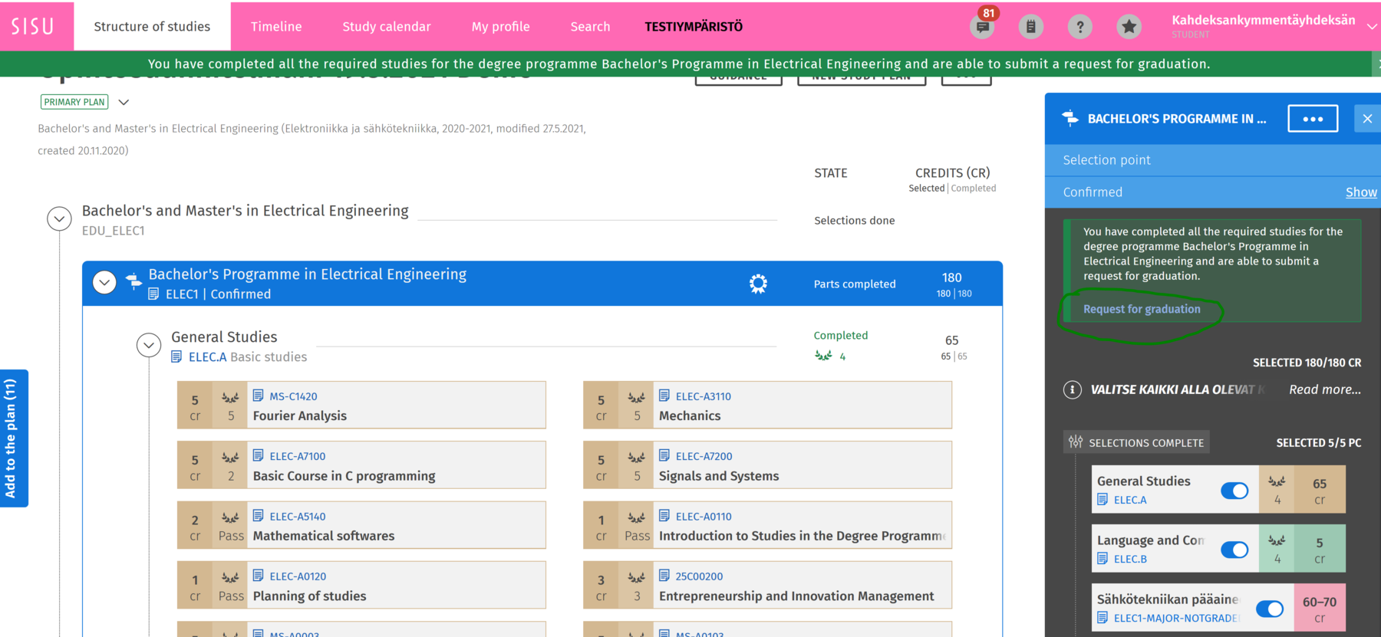This screenshot has width=1381, height=637.
Task: Click the Request for graduation link
Action: 1142,309
